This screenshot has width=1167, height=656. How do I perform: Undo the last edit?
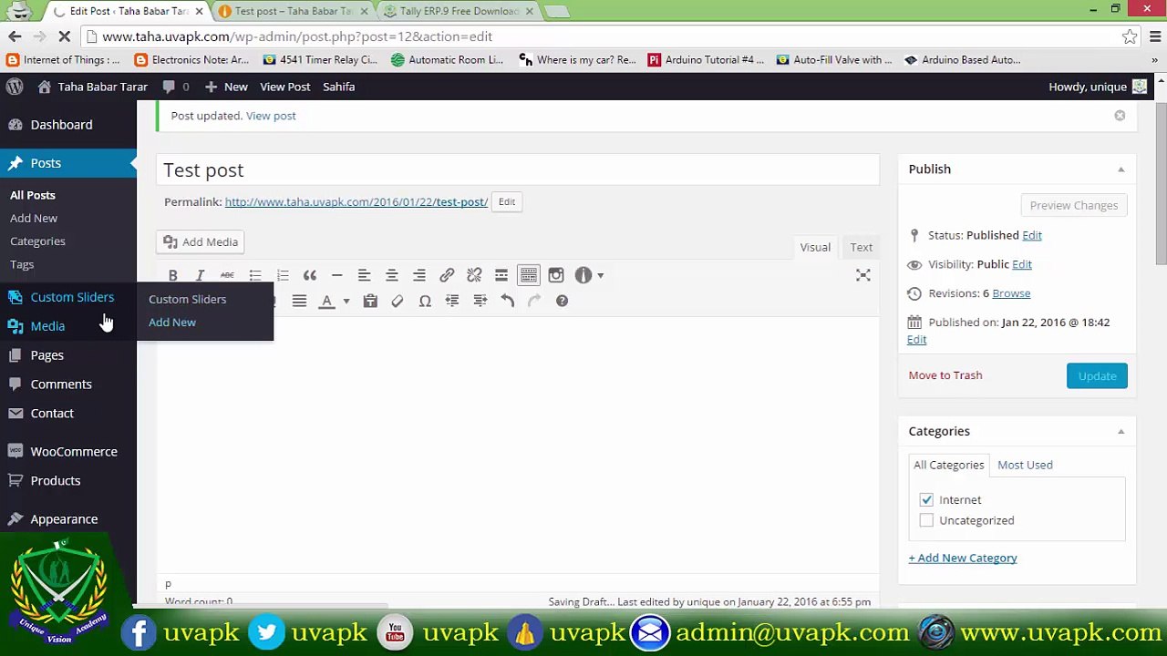(x=508, y=301)
